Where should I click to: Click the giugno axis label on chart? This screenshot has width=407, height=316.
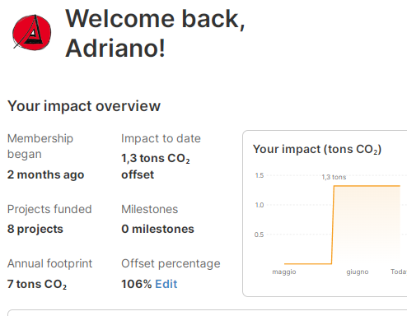[358, 272]
